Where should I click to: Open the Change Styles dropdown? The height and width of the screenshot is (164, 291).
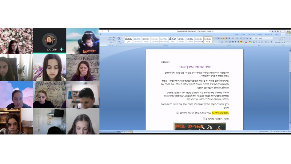click(119, 40)
